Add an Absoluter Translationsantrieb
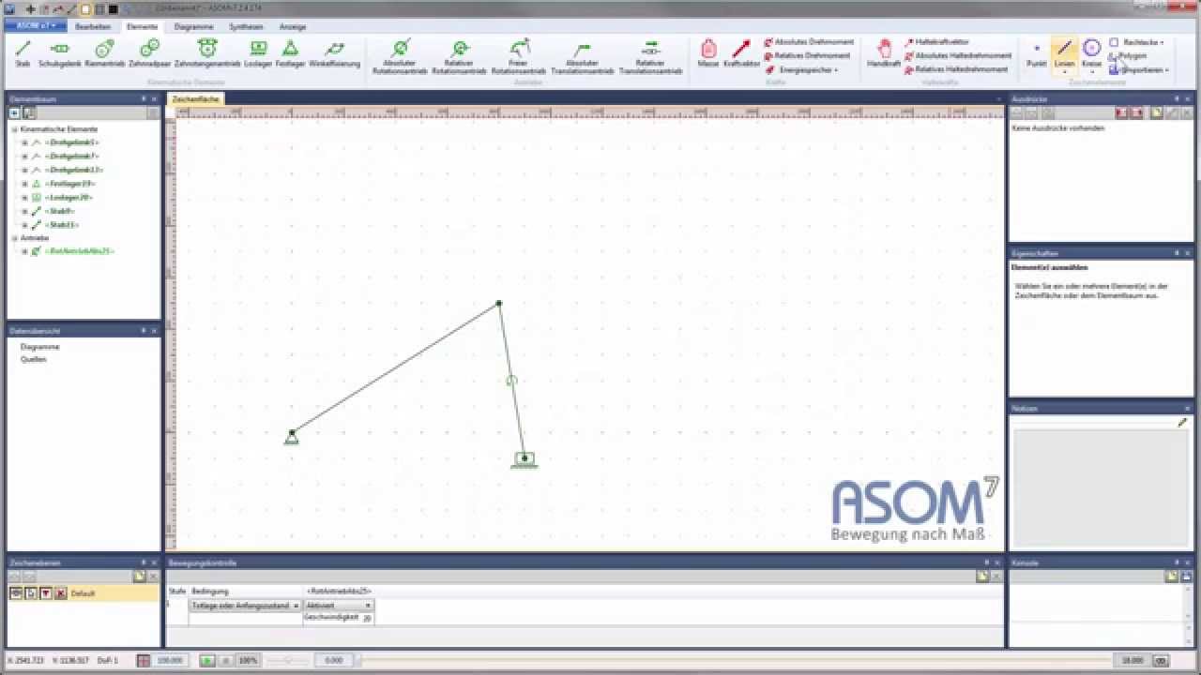The height and width of the screenshot is (675, 1201). [582, 56]
